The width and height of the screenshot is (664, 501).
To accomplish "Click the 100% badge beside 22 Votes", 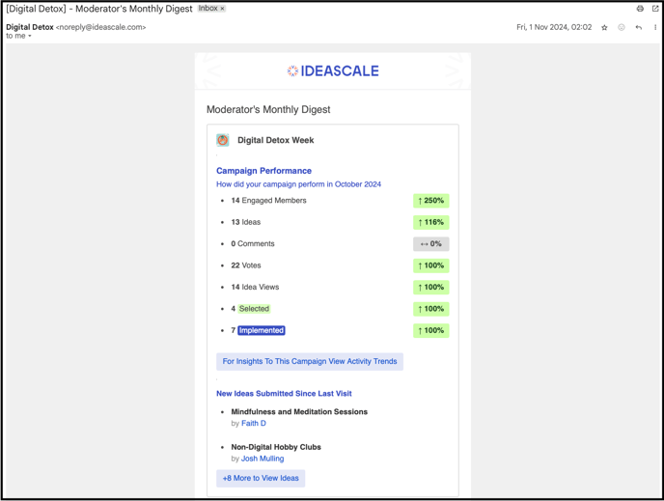I will 431,265.
